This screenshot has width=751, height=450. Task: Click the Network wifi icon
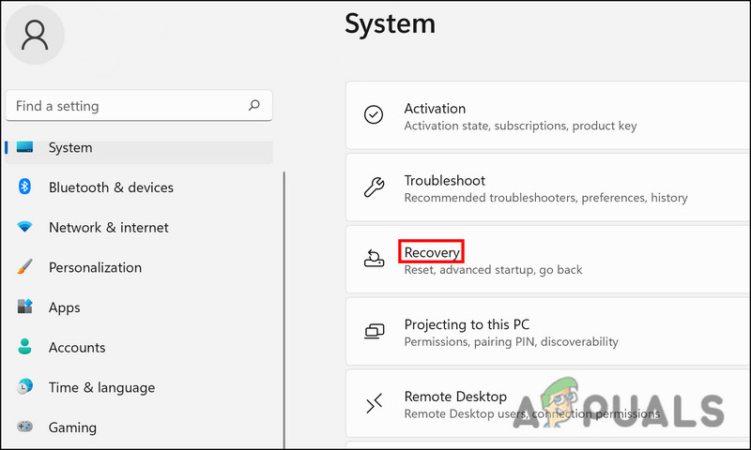(25, 228)
